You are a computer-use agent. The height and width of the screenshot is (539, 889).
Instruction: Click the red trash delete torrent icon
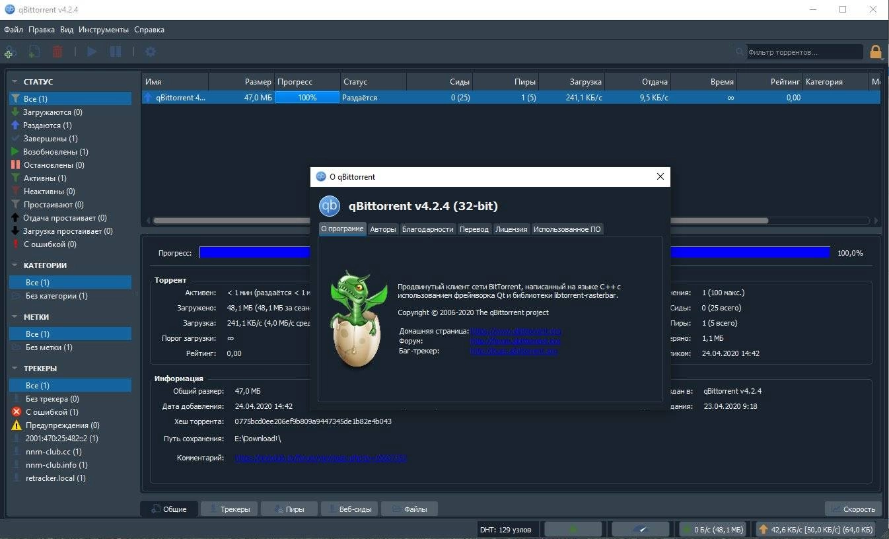[57, 52]
